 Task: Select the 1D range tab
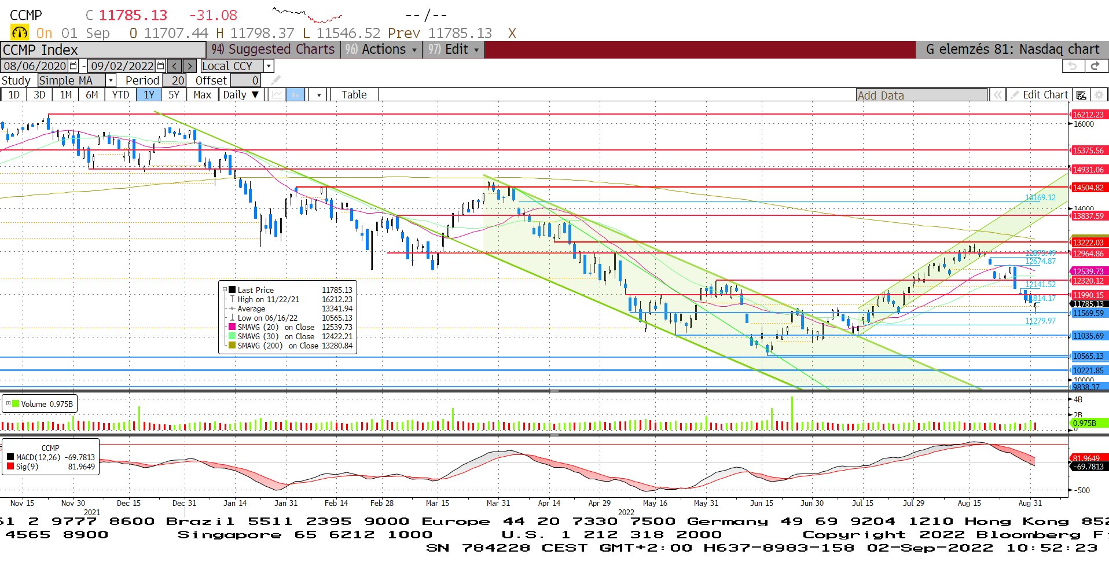14,95
